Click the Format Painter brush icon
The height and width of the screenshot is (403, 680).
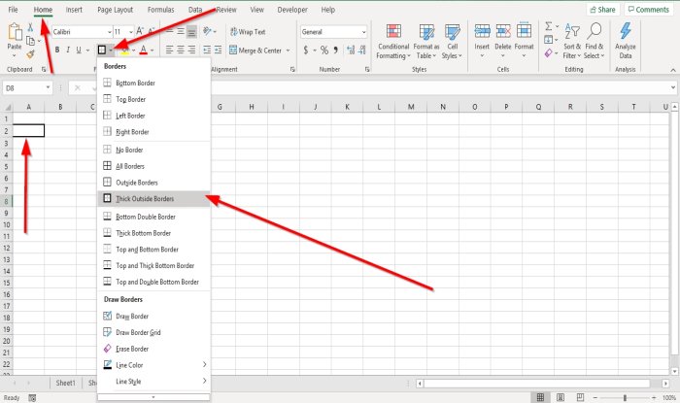point(30,54)
